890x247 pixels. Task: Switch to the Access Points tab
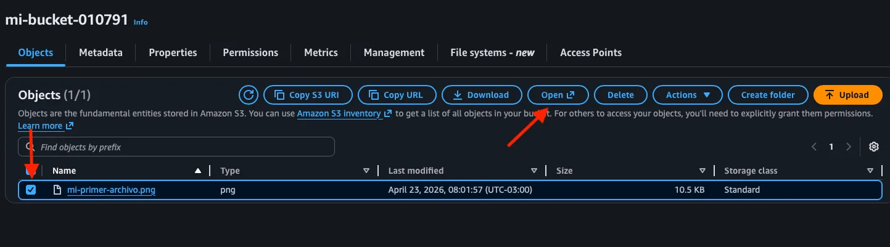[x=591, y=52]
